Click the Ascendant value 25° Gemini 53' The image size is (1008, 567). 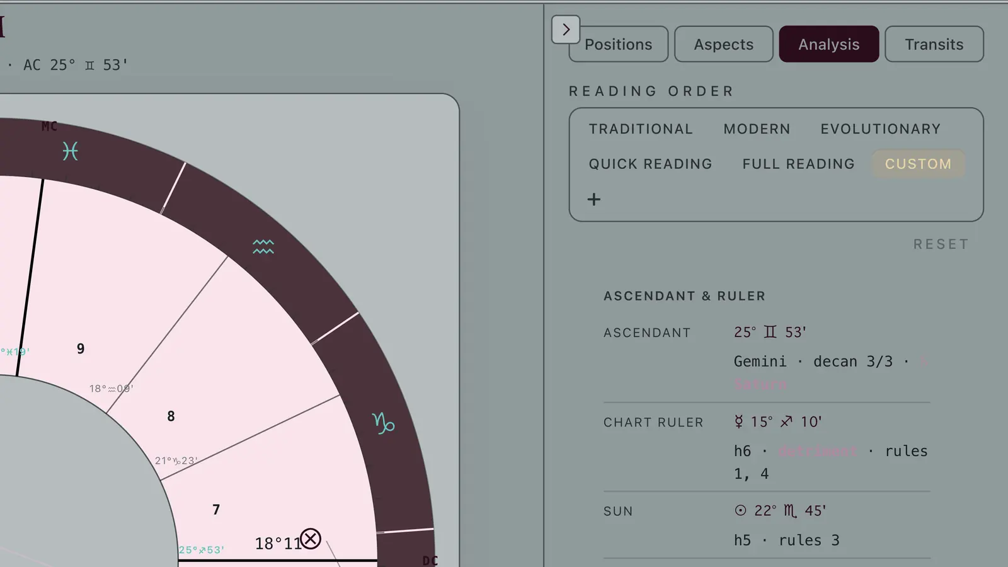click(770, 332)
